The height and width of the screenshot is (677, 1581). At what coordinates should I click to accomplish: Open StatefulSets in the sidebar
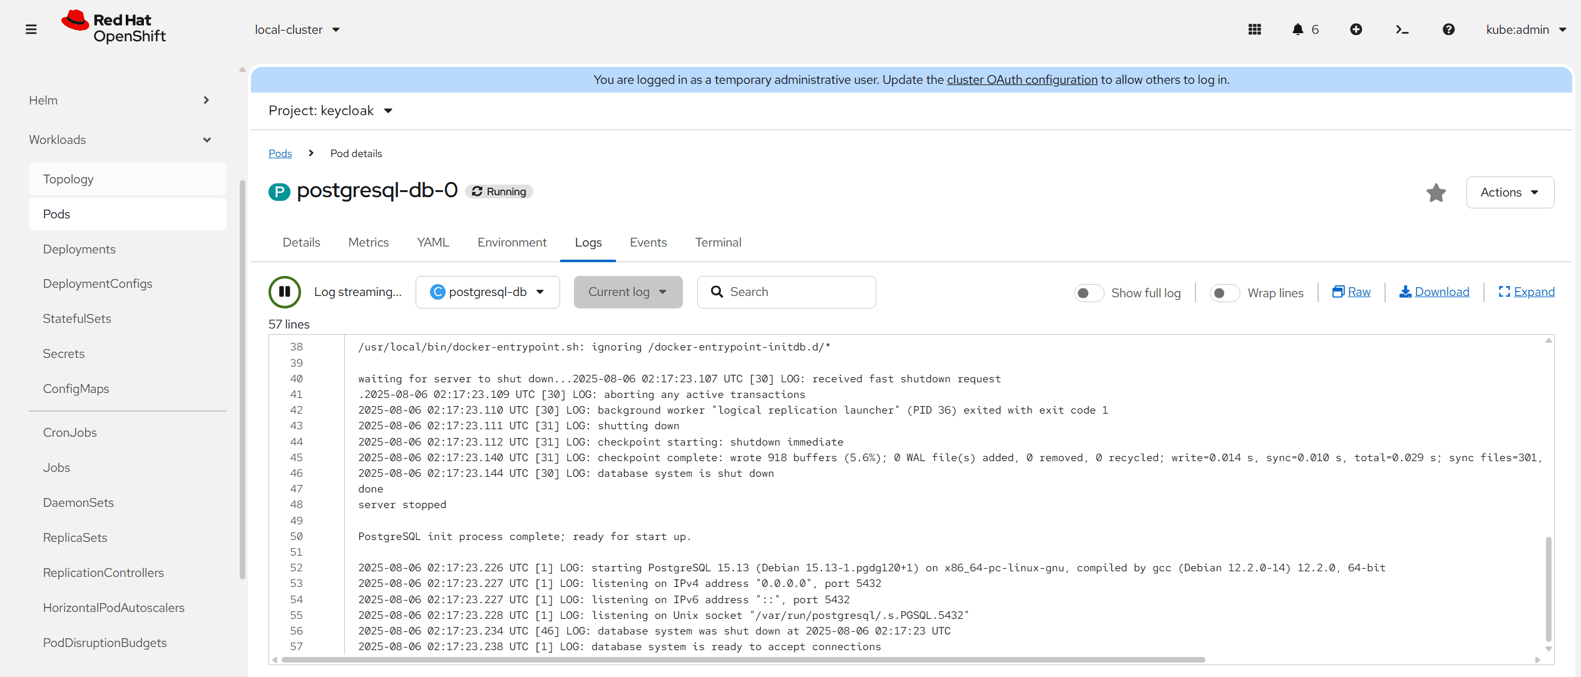coord(128,318)
